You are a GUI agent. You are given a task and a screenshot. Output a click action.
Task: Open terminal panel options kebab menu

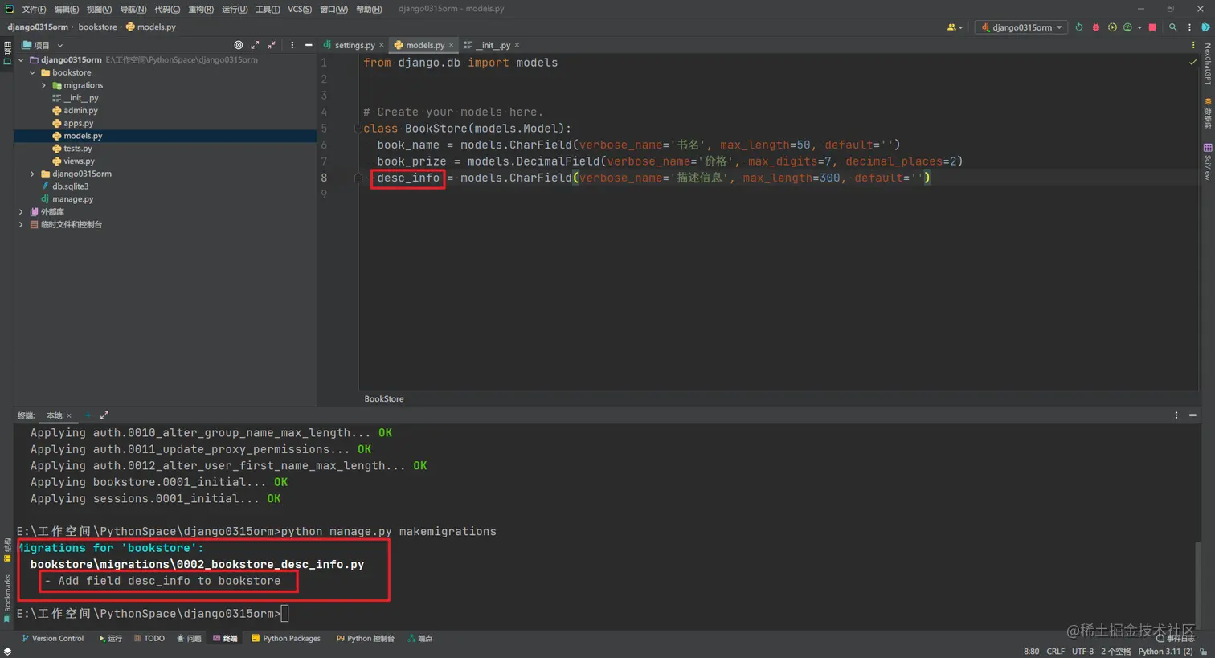click(1176, 415)
